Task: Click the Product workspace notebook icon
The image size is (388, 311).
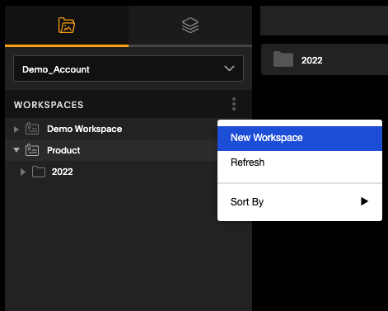Action: pos(32,150)
